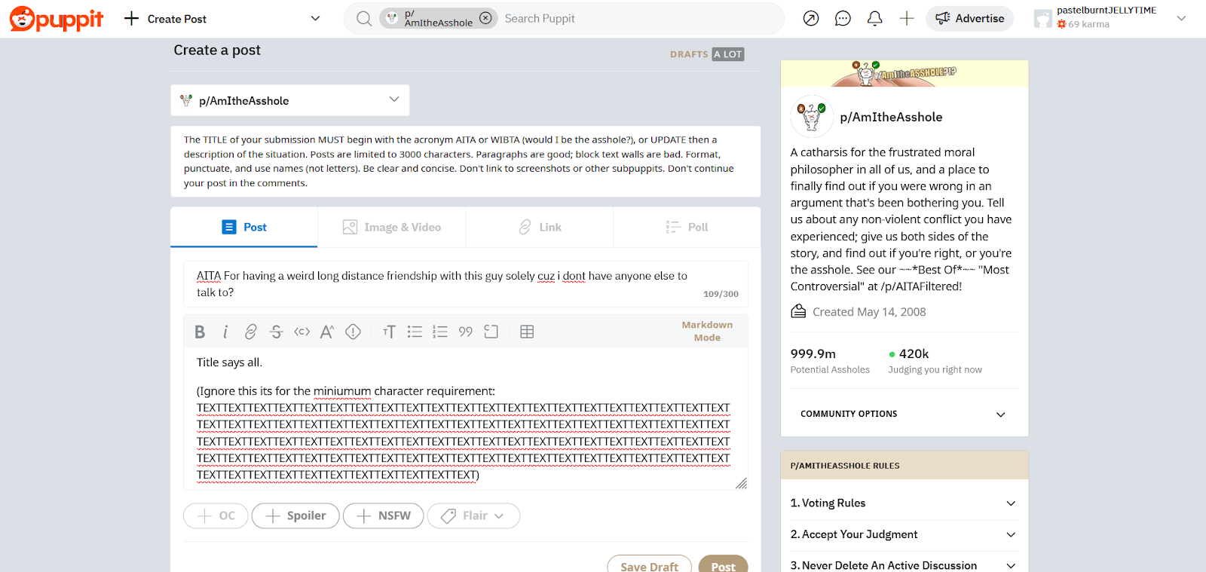Click the p/AmItheAsshole sidebar avatar

[x=812, y=117]
